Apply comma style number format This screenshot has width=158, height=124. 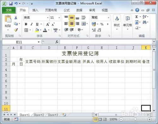(x=108, y=24)
